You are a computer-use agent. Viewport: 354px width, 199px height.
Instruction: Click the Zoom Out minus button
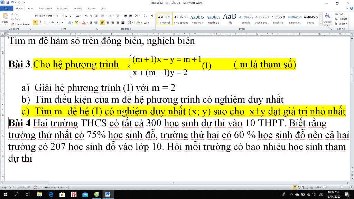[325, 187]
